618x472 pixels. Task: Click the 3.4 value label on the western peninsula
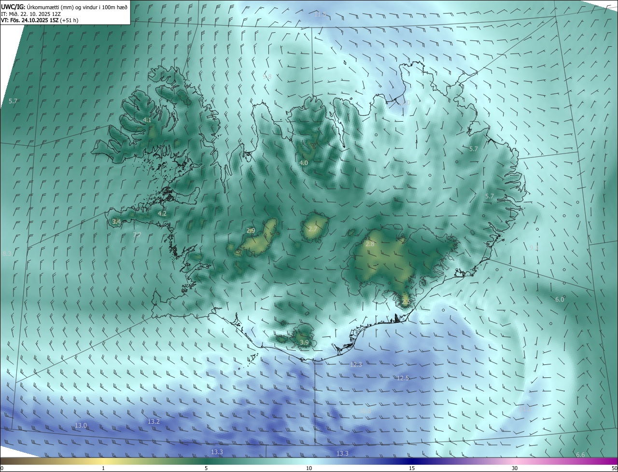[116, 222]
